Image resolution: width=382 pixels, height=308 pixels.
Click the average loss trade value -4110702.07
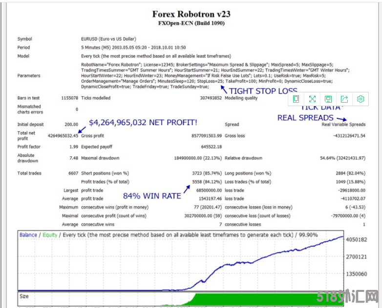(x=353, y=198)
